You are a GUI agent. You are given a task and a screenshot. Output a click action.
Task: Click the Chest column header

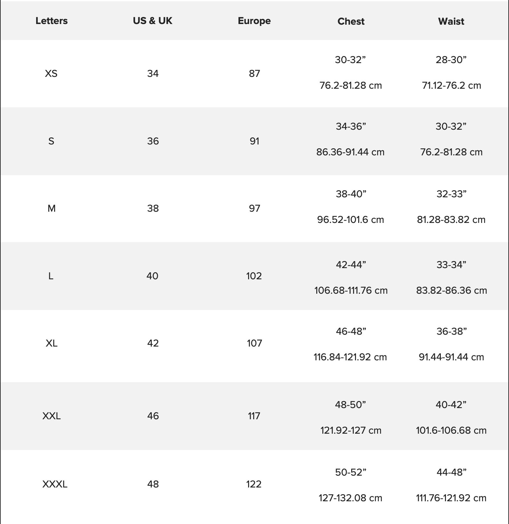(351, 21)
